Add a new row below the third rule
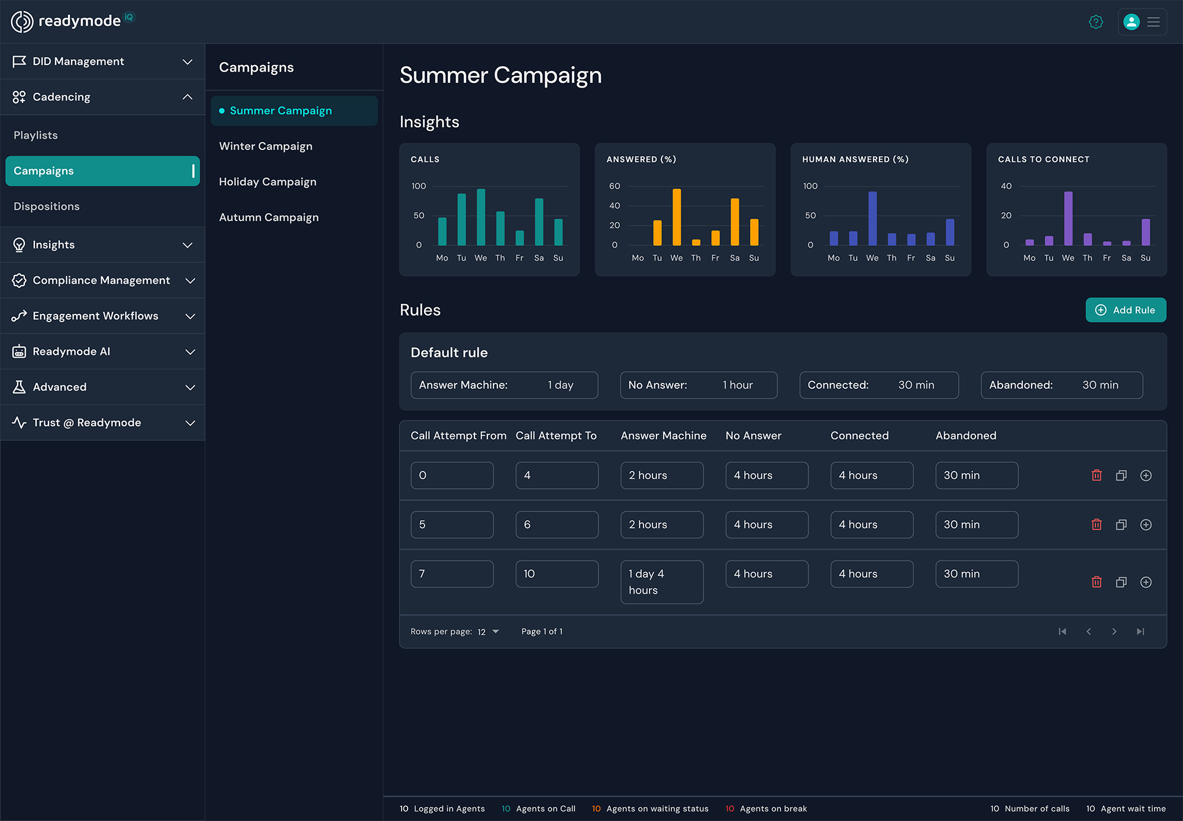This screenshot has width=1183, height=821. (x=1146, y=582)
